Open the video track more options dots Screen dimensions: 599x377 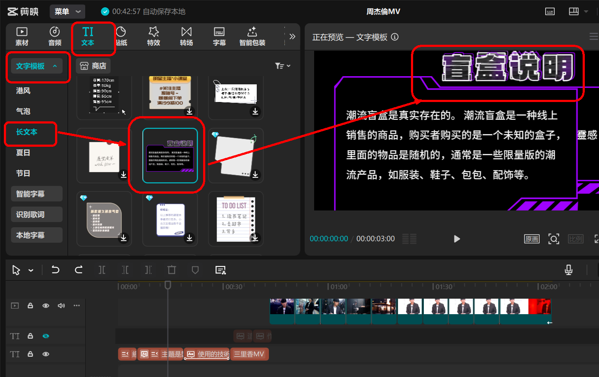coord(77,306)
